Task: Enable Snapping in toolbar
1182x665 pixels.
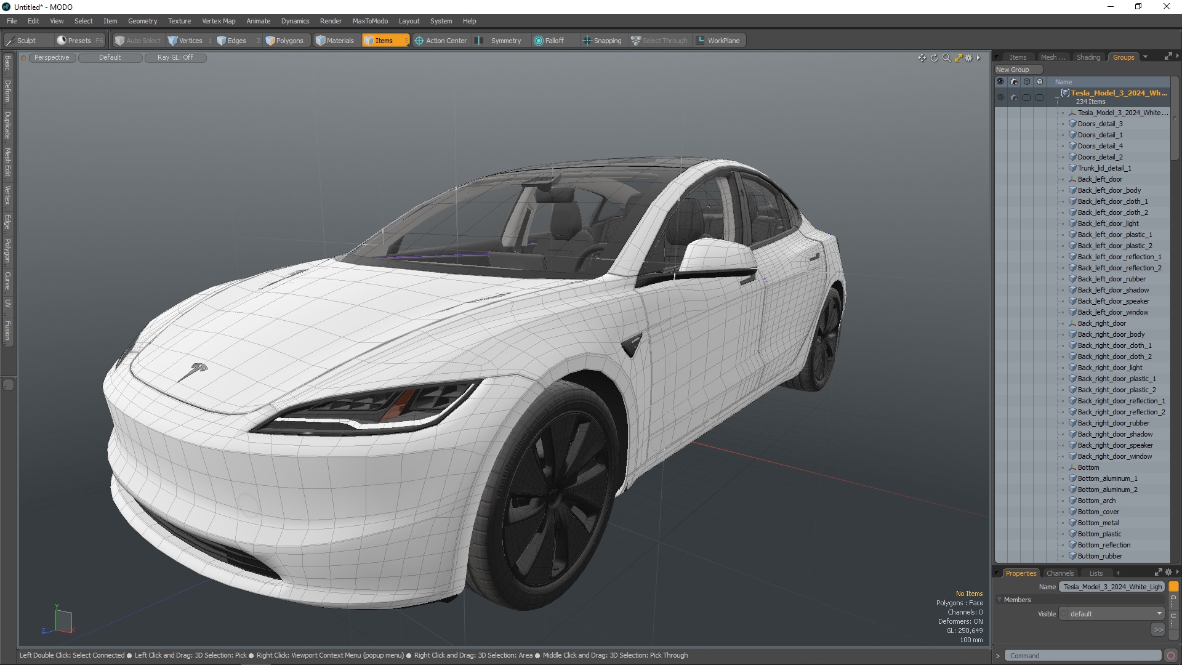Action: coord(601,41)
